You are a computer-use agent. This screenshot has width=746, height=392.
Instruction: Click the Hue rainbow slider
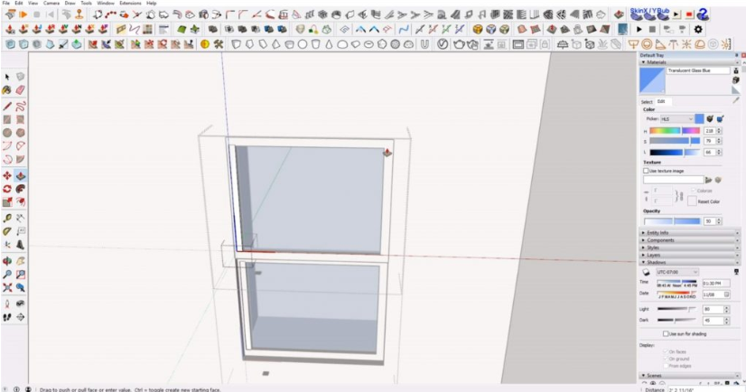(675, 131)
